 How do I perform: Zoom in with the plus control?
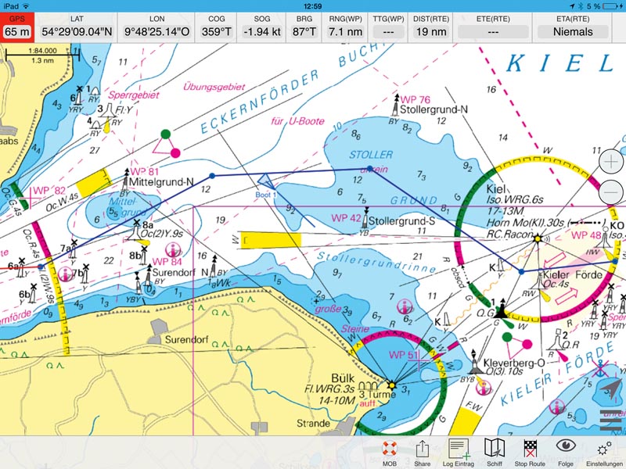tap(610, 163)
